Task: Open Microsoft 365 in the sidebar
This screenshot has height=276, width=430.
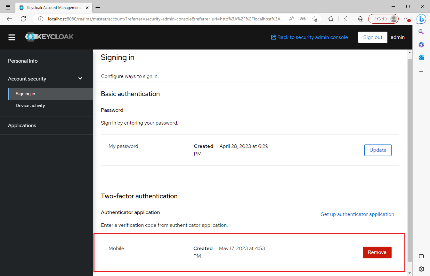Action: pos(421,45)
